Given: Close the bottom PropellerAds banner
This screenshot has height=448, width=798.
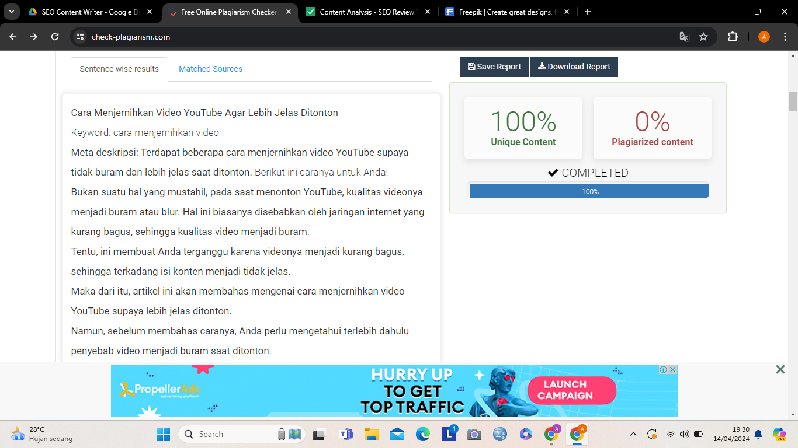Looking at the screenshot, I should click(x=780, y=369).
